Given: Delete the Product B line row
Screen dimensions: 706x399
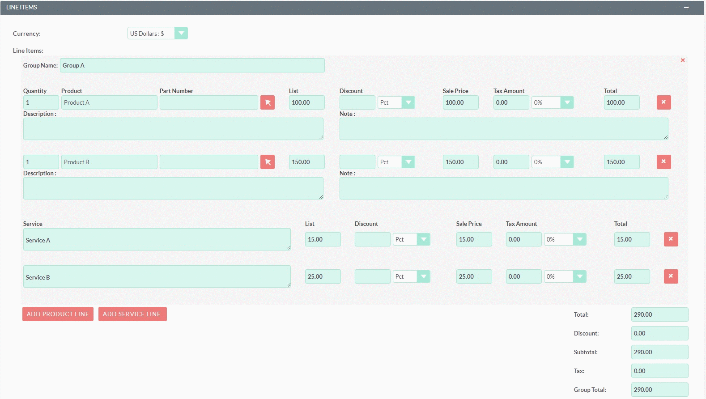Looking at the screenshot, I should [663, 162].
